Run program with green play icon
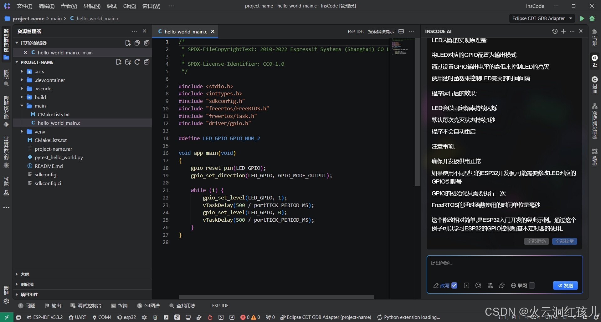601x322 pixels. 582,18
